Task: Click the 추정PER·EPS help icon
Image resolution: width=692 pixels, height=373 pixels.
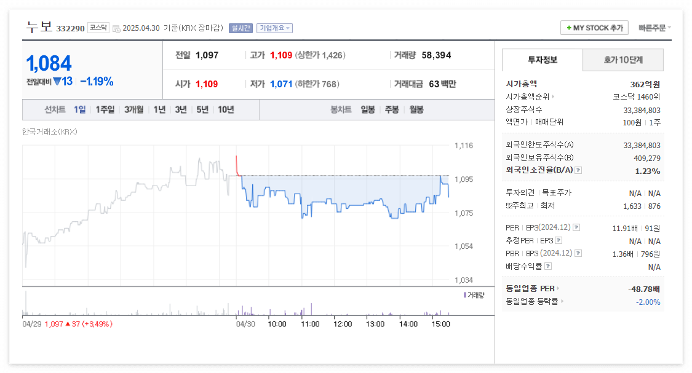Action: (x=558, y=241)
